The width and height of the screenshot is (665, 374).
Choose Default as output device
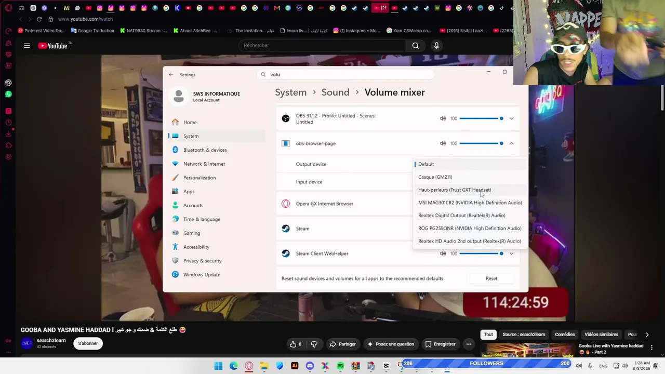(470, 164)
